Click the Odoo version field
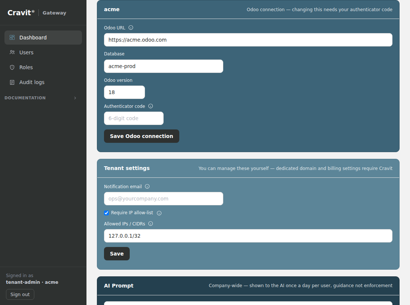Screen dimensions: 410x305 click(x=124, y=92)
